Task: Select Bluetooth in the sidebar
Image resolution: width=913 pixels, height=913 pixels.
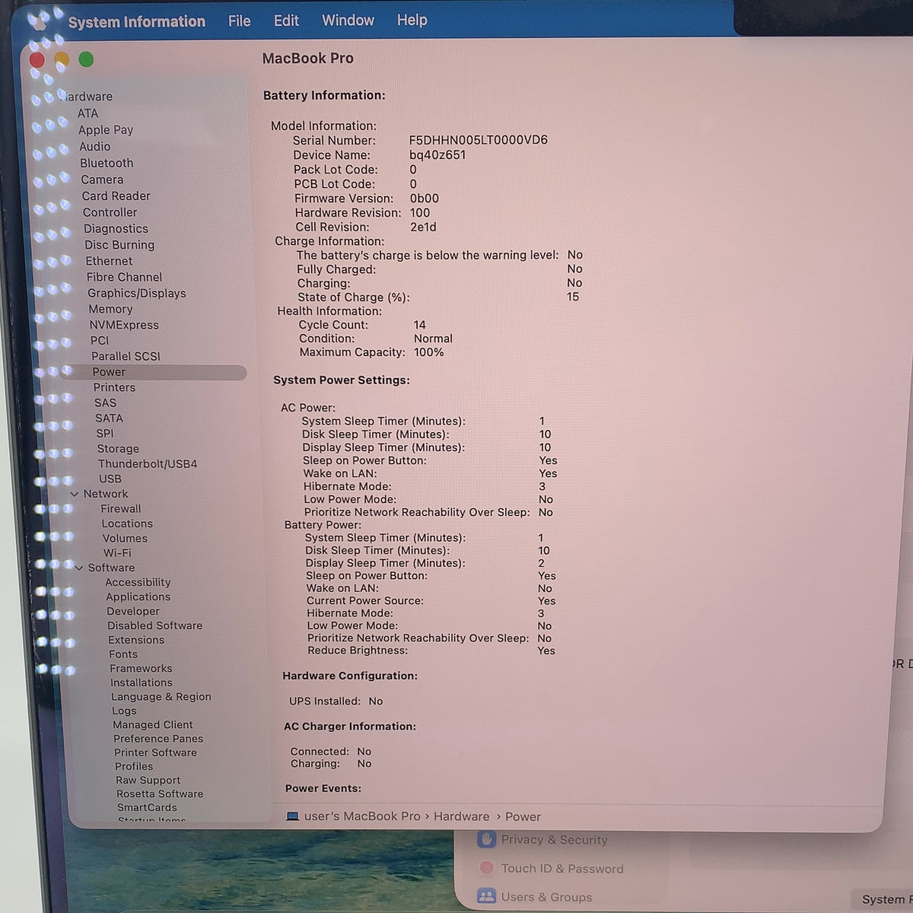Action: (107, 164)
